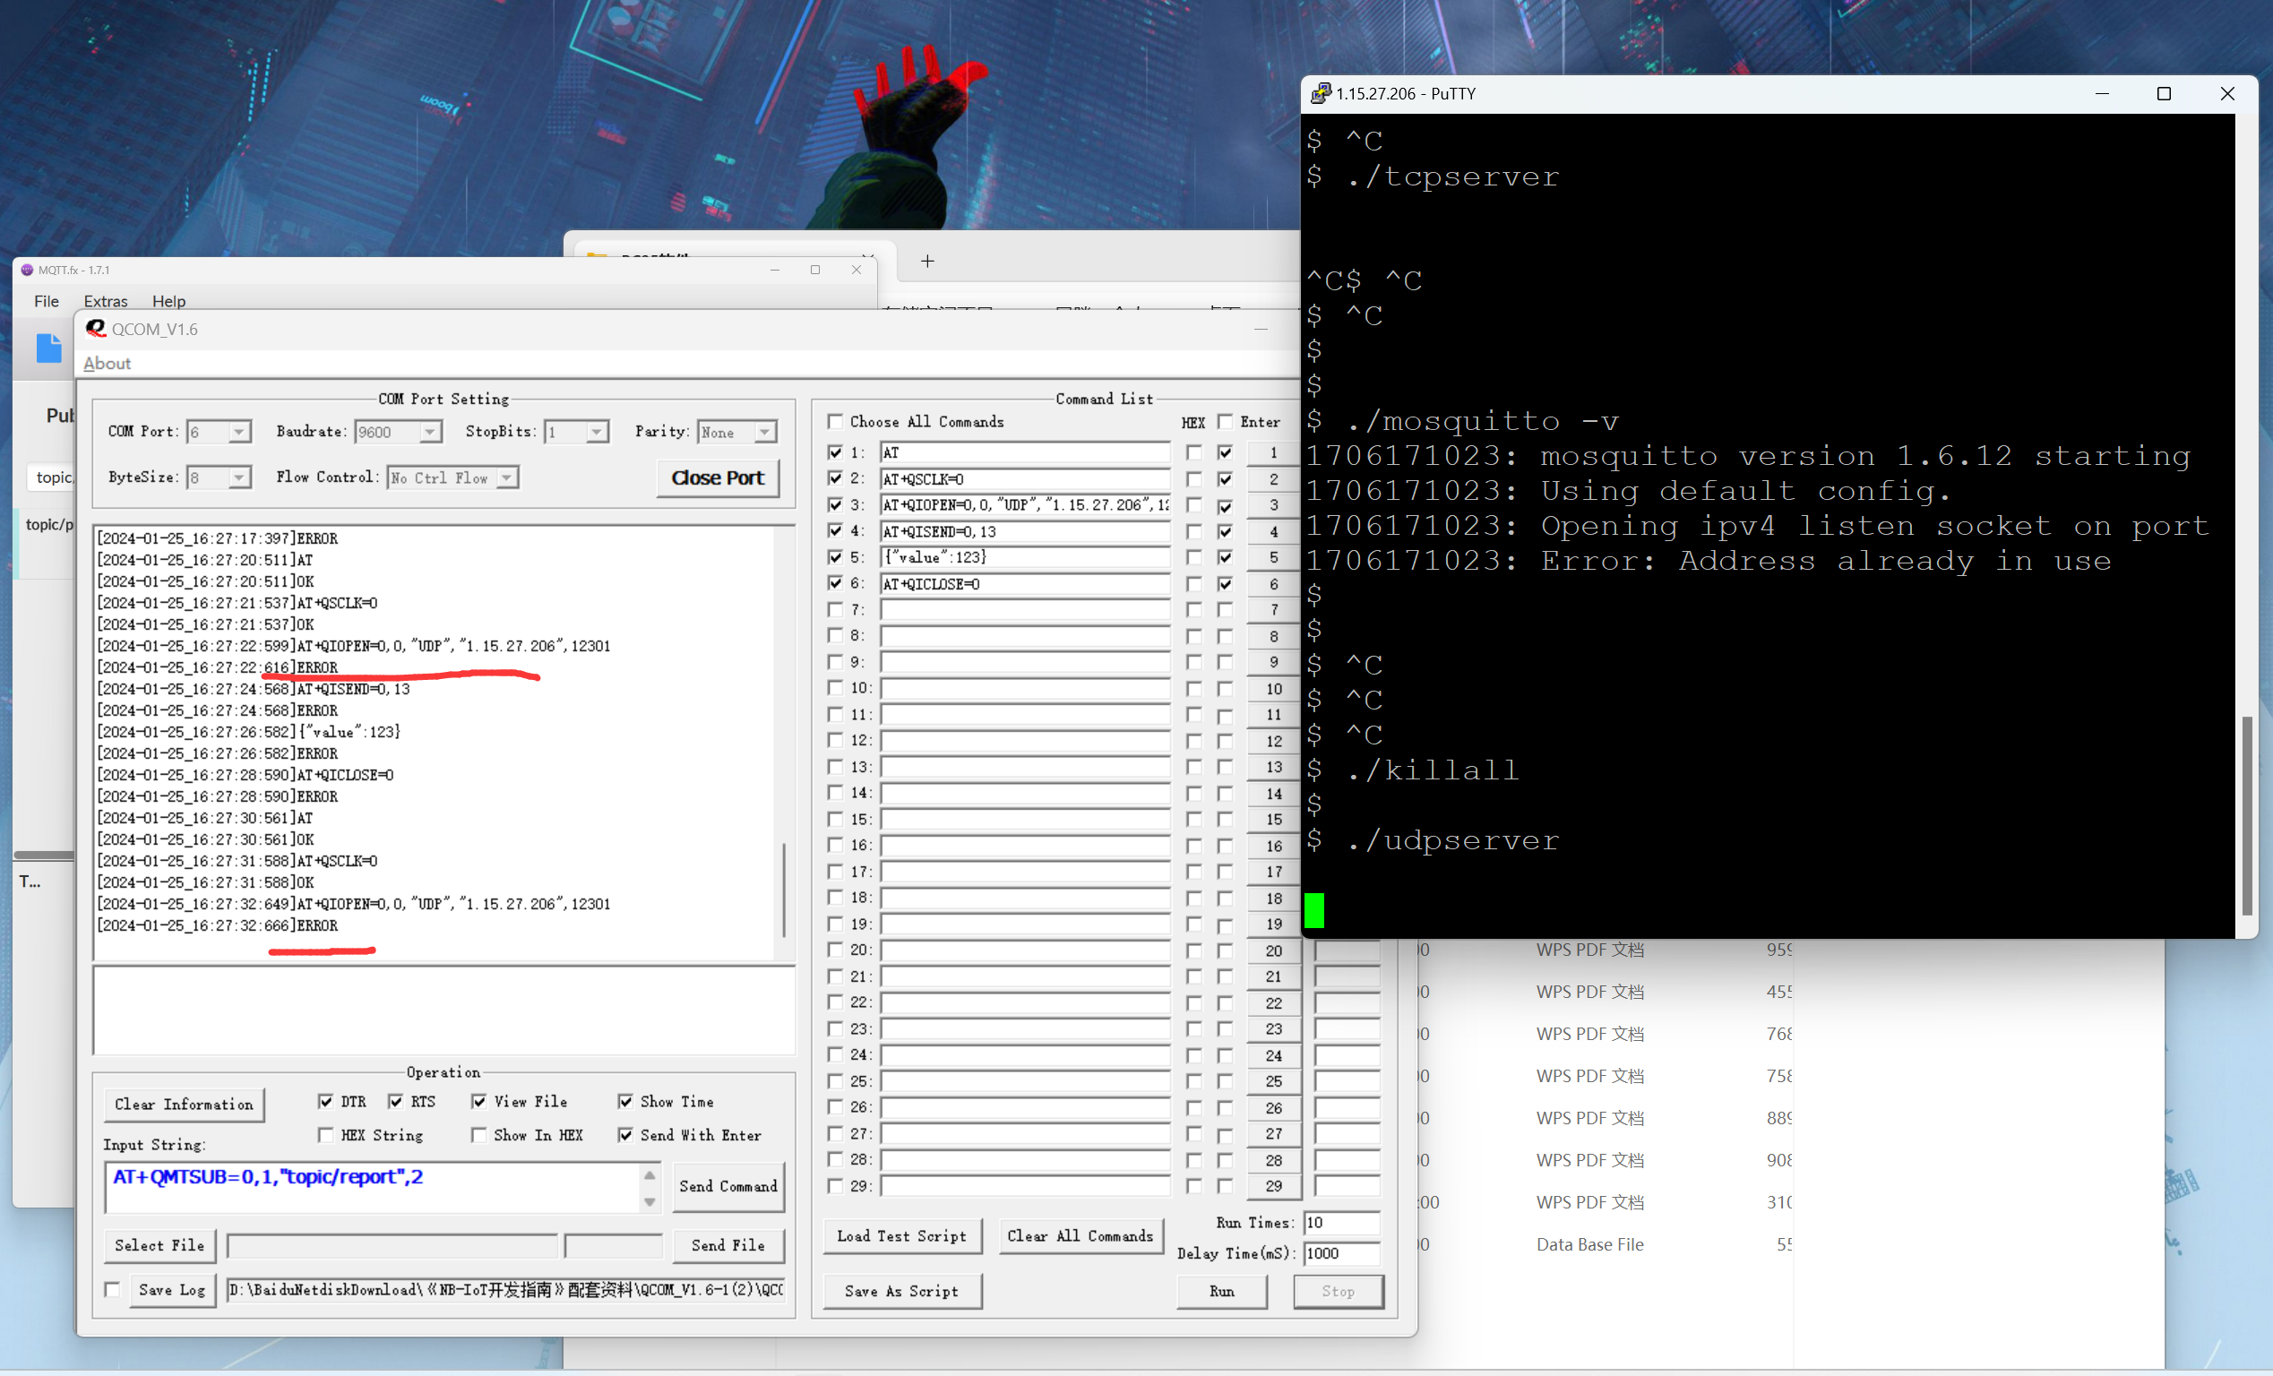
Task: Open the About menu in QCOM
Action: pyautogui.click(x=107, y=364)
